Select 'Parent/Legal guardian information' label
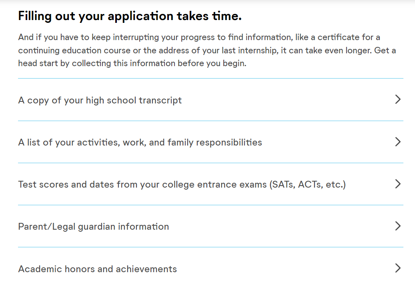Viewport: 415px width, 287px height. (x=93, y=226)
